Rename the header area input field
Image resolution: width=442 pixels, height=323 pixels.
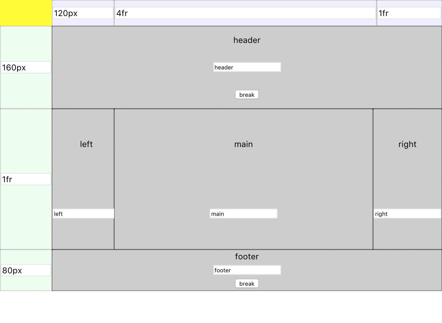coord(246,67)
